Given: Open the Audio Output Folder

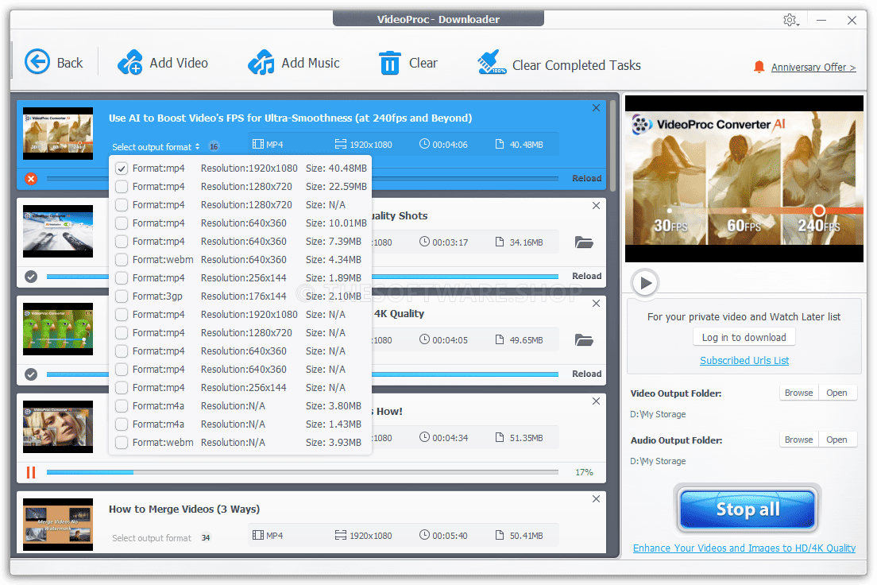Looking at the screenshot, I should [x=836, y=440].
